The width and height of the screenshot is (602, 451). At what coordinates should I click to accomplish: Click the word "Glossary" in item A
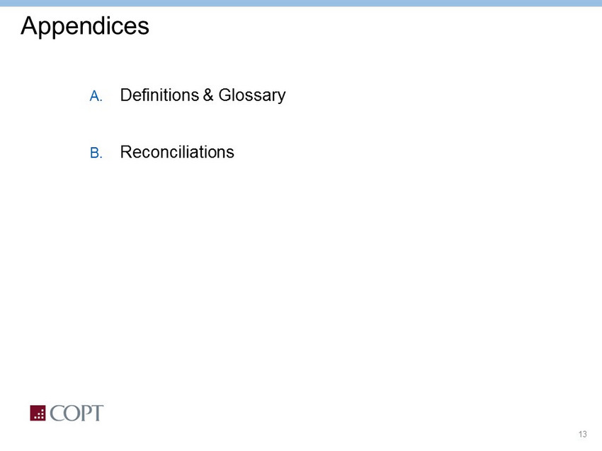tap(251, 95)
